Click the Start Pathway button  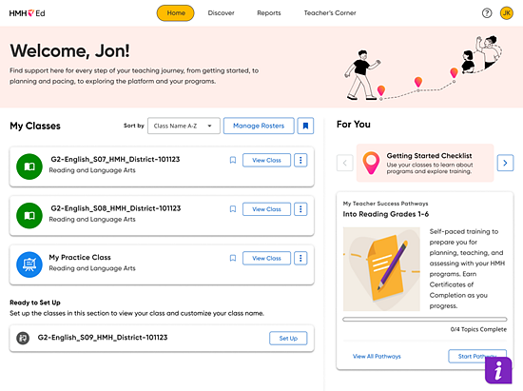477,357
